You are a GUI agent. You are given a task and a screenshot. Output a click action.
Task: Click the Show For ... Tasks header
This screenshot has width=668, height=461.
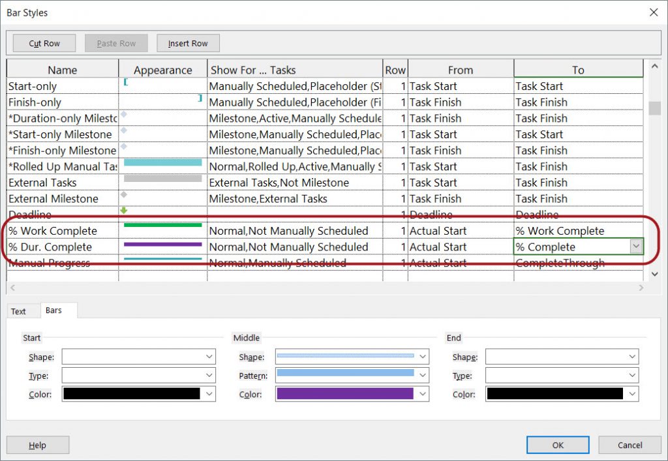(x=295, y=70)
